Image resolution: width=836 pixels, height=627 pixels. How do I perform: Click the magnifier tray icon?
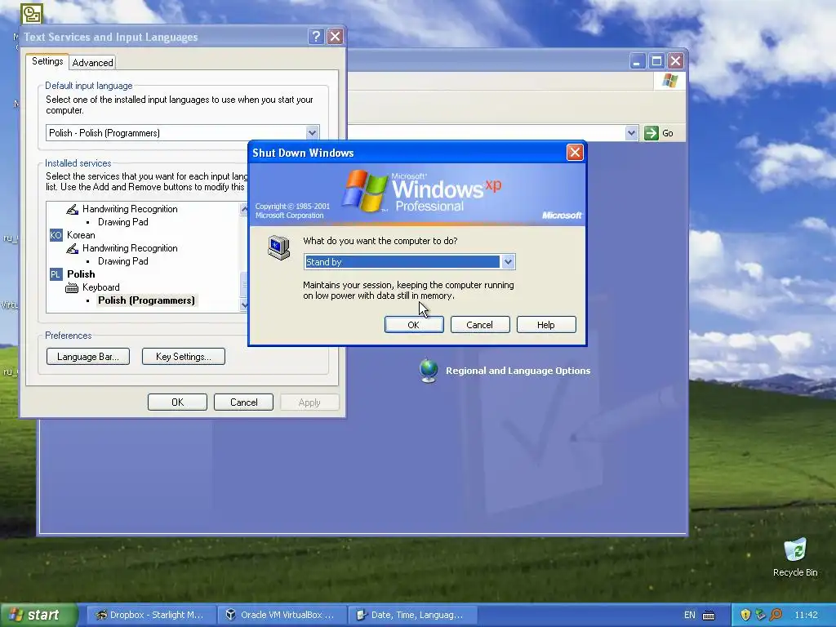(776, 615)
